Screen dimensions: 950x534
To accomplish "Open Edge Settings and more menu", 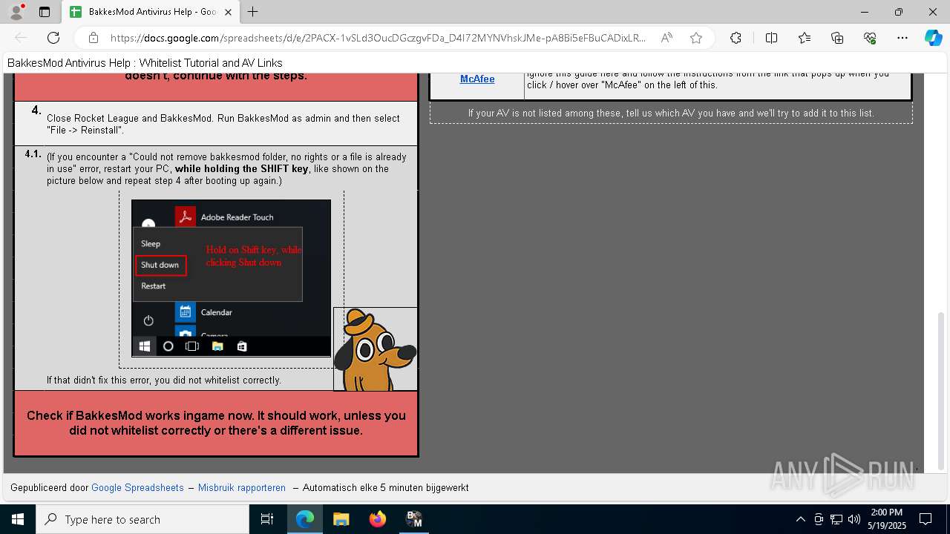I will pos(902,38).
